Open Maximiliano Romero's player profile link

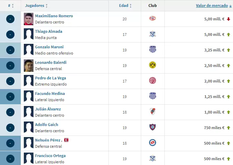[54, 16]
